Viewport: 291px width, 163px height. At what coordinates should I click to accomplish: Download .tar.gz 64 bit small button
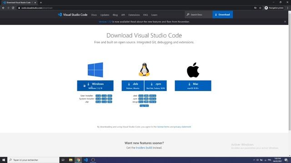coord(141,102)
